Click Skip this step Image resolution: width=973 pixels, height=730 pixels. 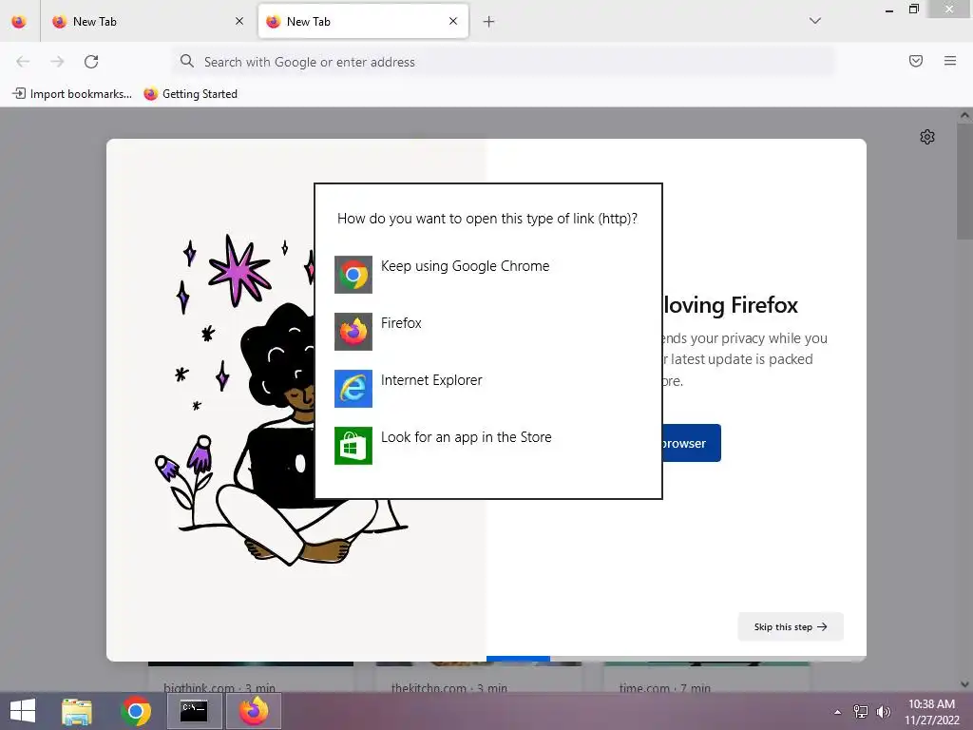point(791,627)
